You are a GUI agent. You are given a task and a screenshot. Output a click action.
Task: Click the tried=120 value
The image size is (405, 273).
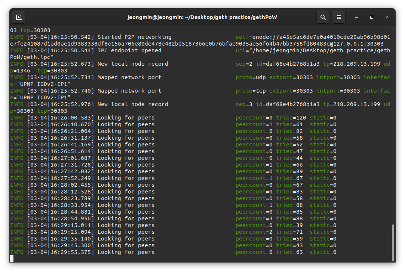(291, 118)
